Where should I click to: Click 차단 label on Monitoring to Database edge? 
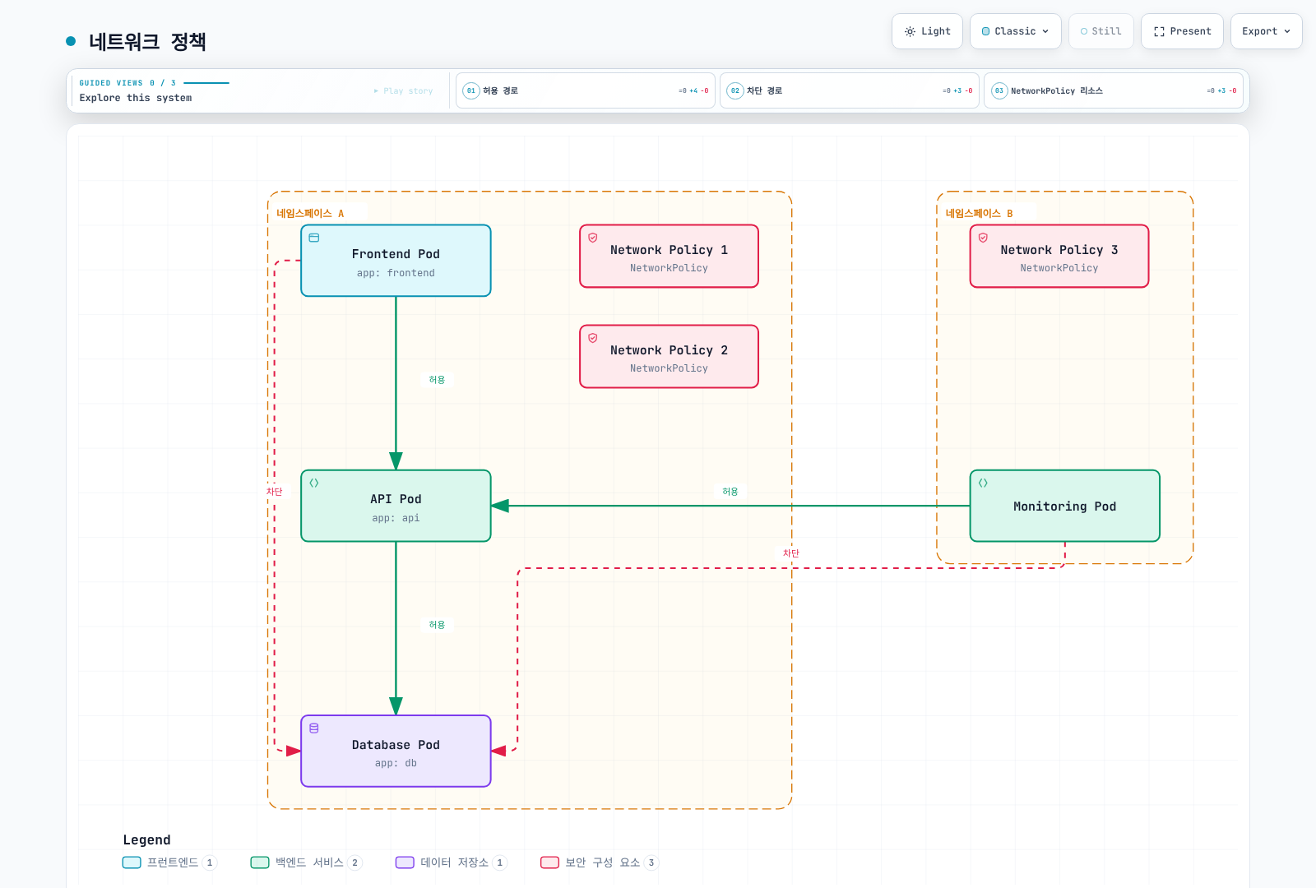pos(791,553)
